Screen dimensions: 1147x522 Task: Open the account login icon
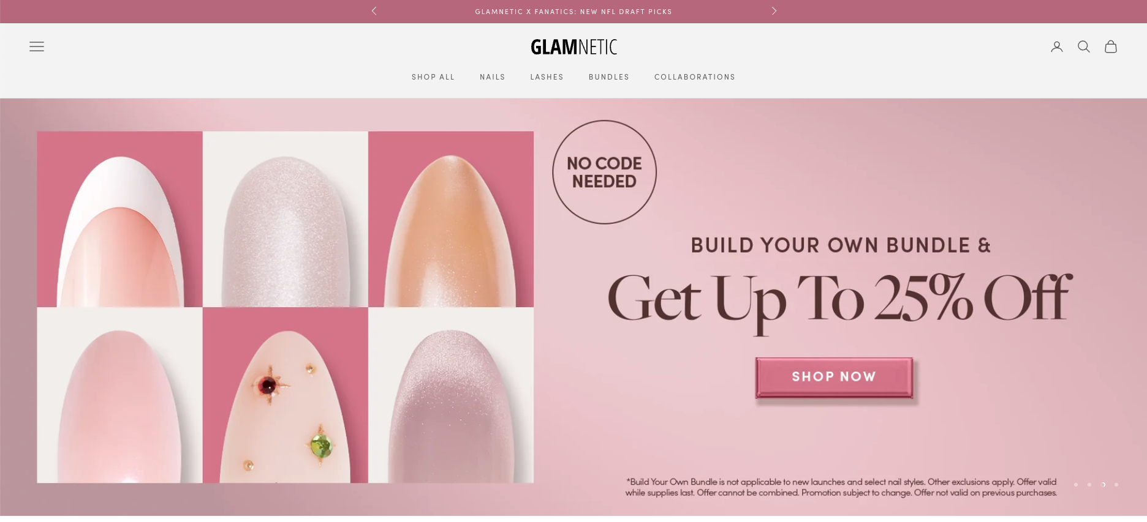[x=1057, y=47]
